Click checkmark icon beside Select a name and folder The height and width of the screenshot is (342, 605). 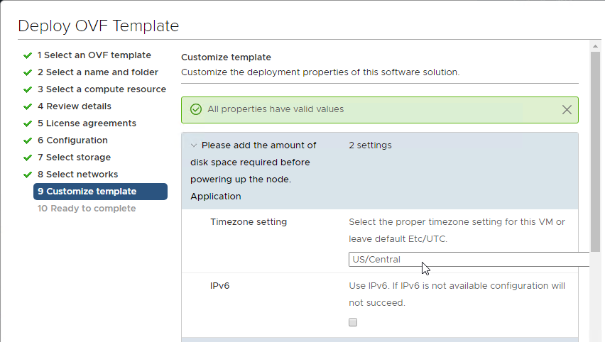28,72
